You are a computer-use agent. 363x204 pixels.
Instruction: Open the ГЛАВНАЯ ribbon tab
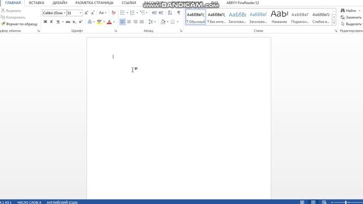[13, 3]
